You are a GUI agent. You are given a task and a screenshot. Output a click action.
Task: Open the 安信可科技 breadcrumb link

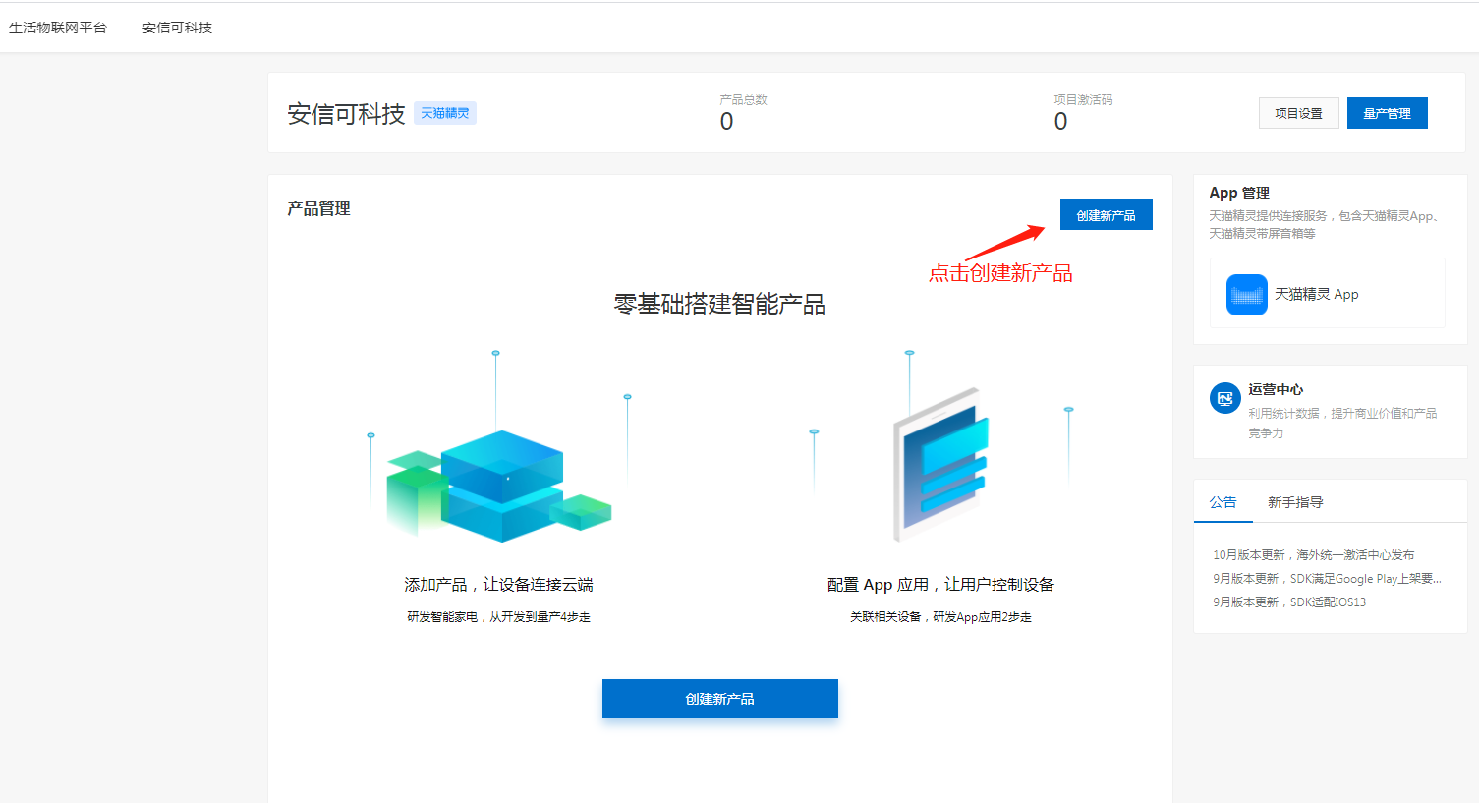pos(177,28)
